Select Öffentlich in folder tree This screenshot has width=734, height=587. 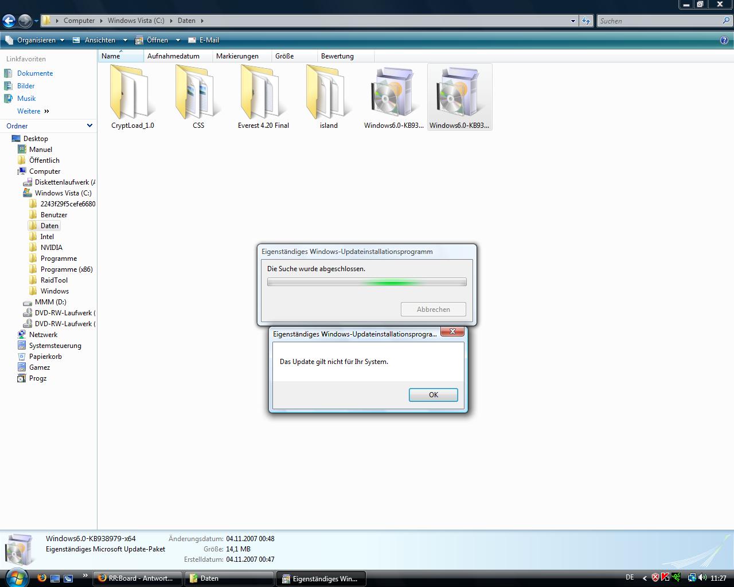coord(44,161)
